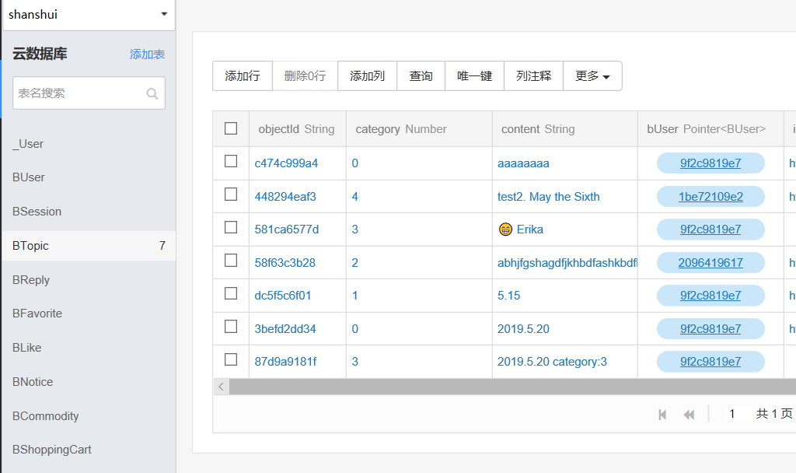Open pointer 9f2c9819e7 in row c474c999a4
The width and height of the screenshot is (796, 473).
point(710,163)
